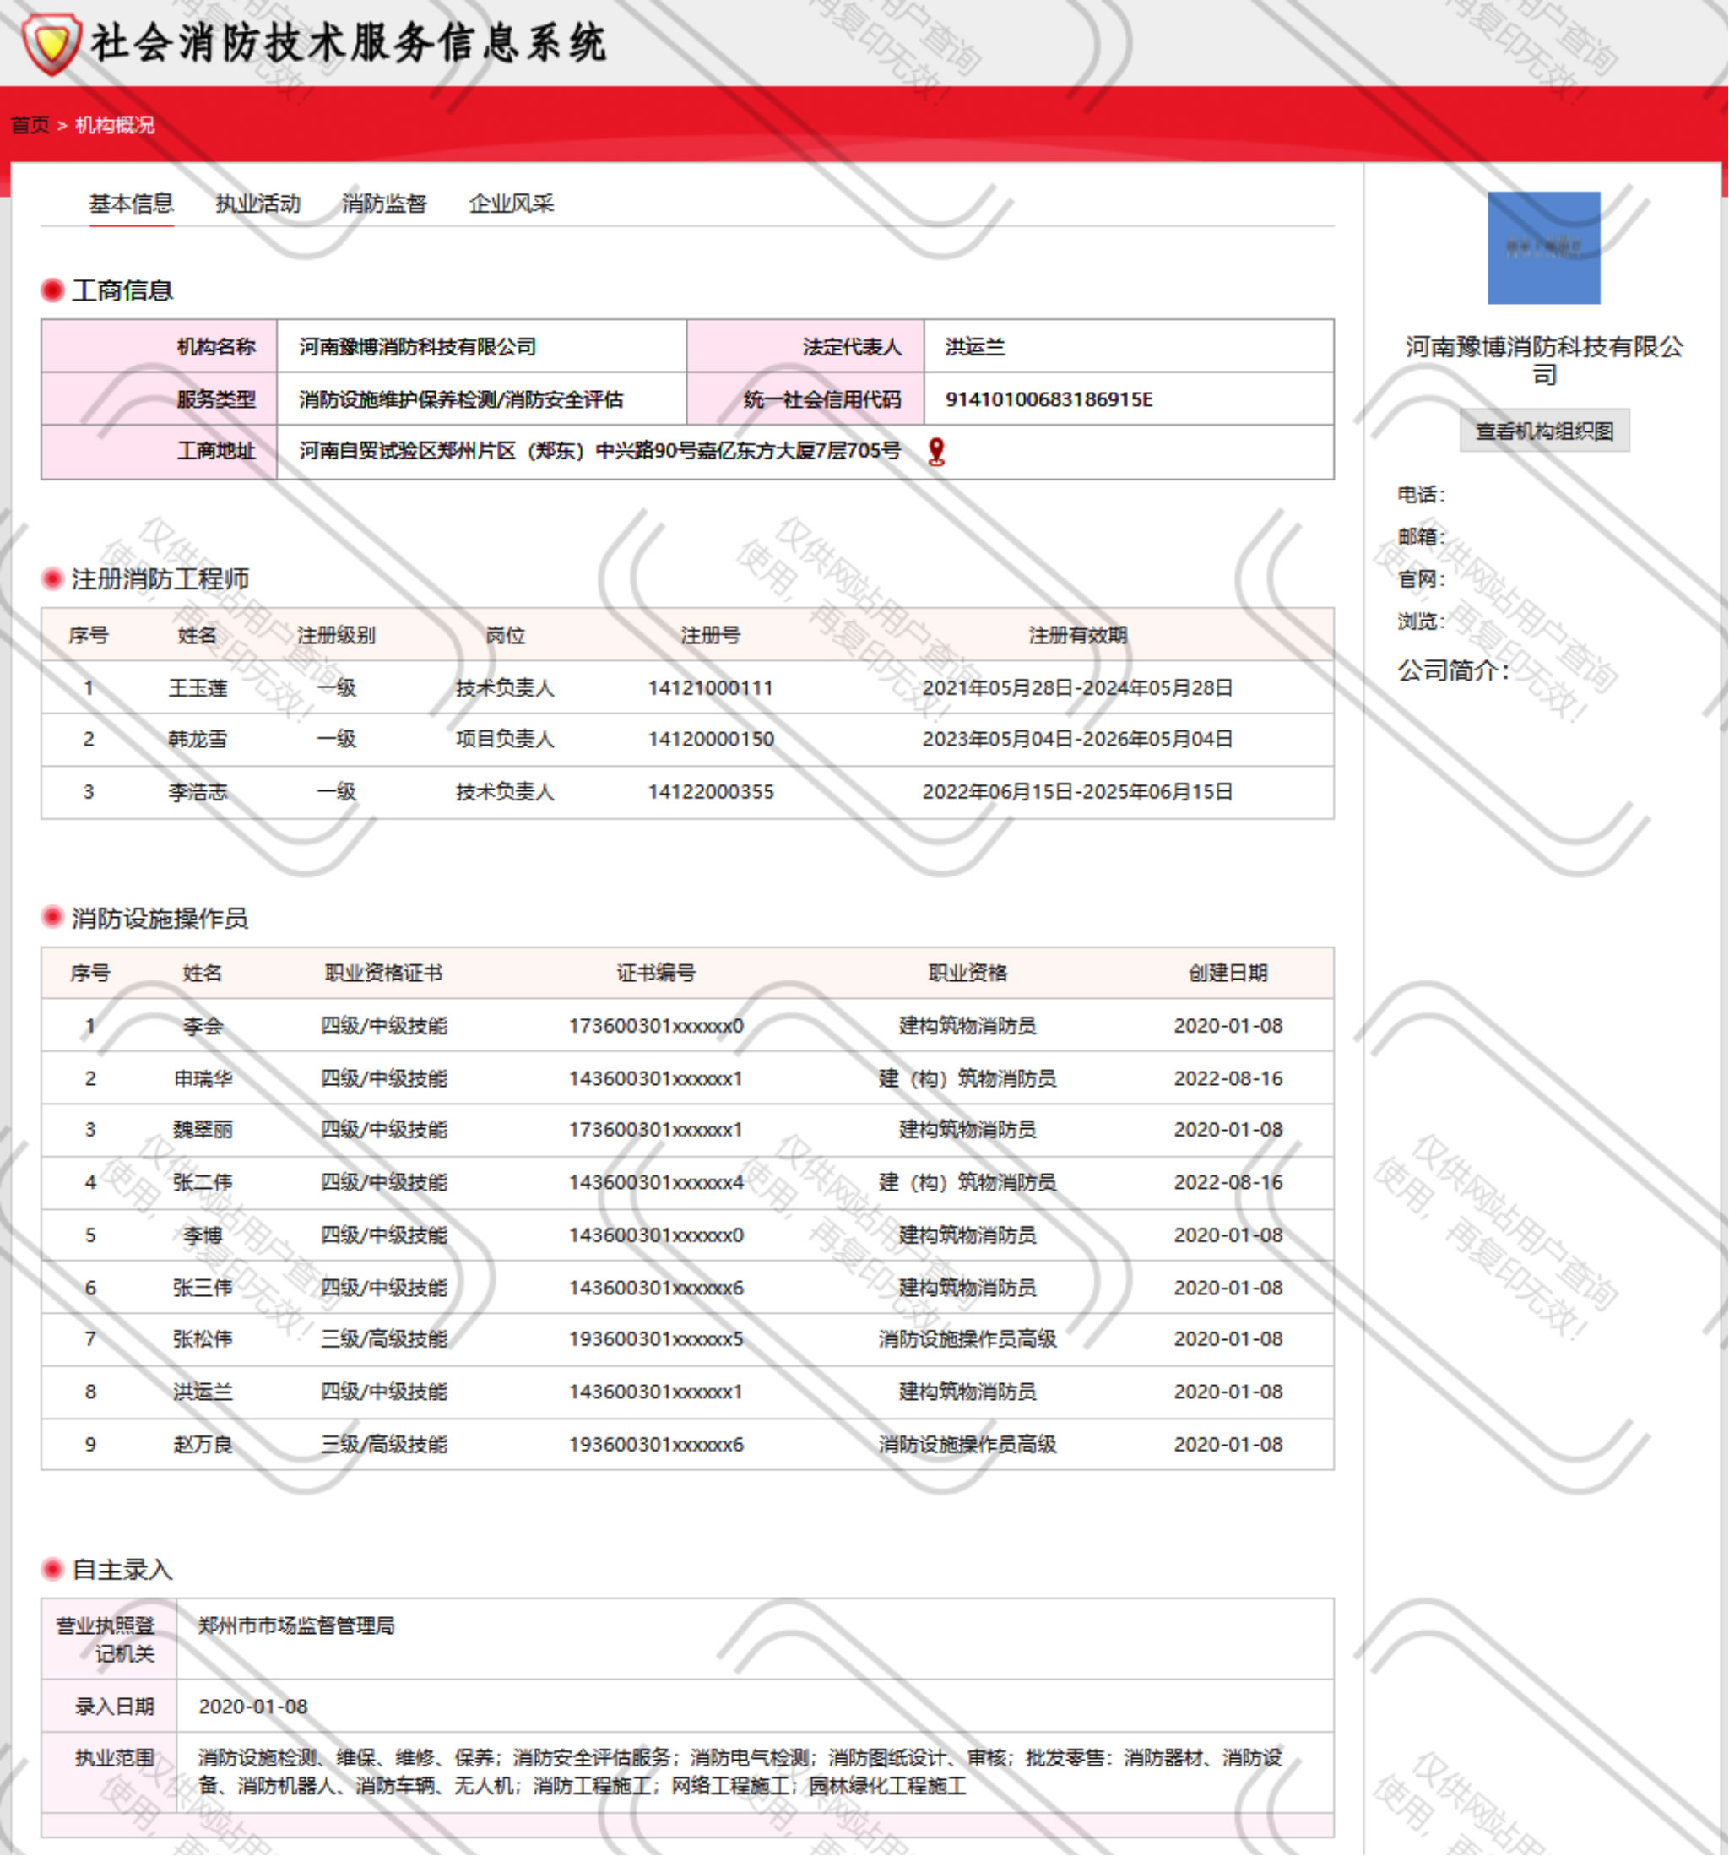Click the 证书编号 column header
Viewport: 1729px width, 1856px height.
tap(656, 974)
